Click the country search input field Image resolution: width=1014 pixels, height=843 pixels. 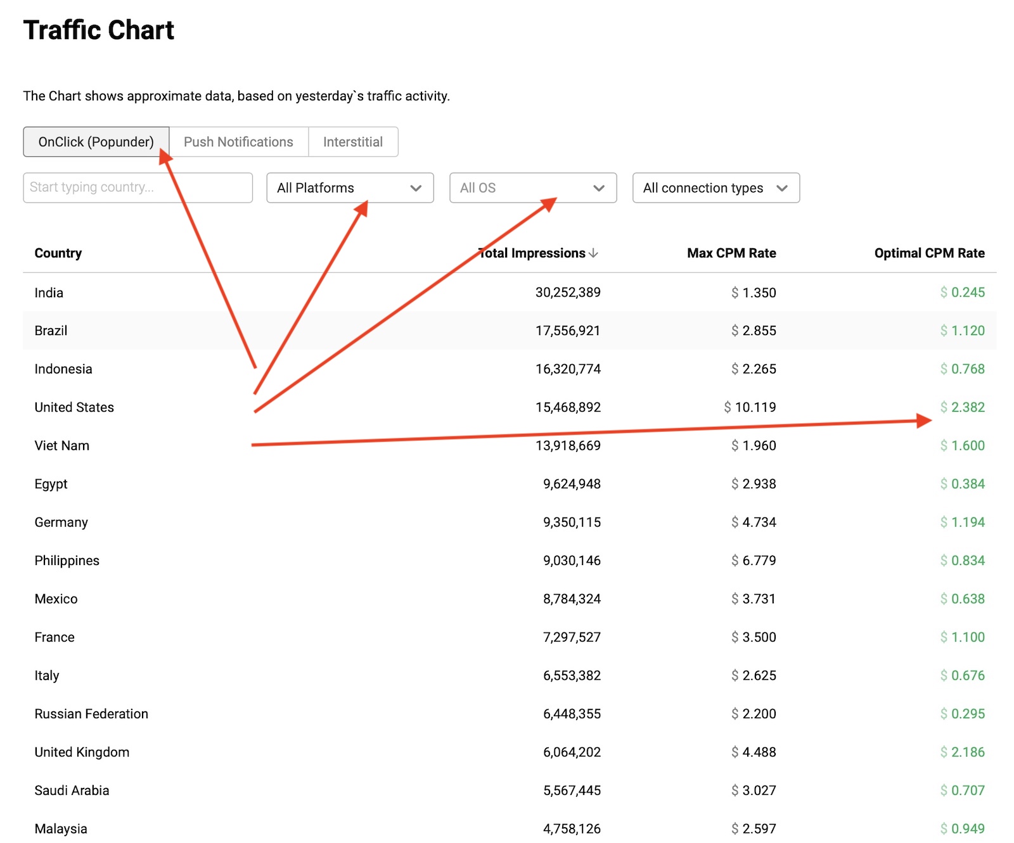pos(138,188)
